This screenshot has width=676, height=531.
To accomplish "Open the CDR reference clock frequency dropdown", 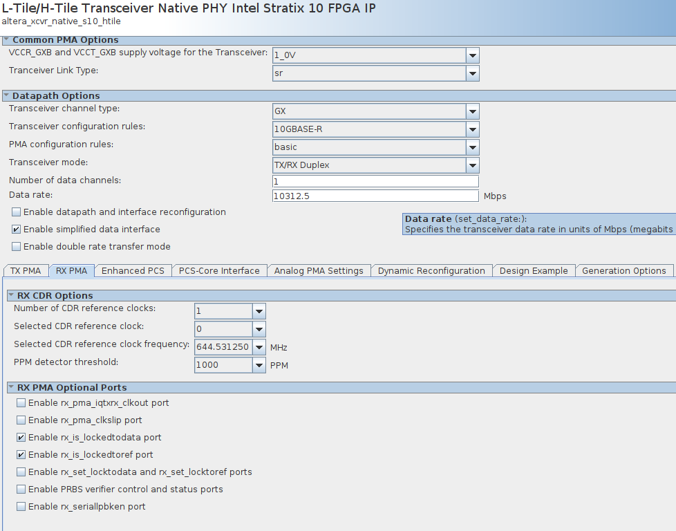I will pyautogui.click(x=259, y=347).
